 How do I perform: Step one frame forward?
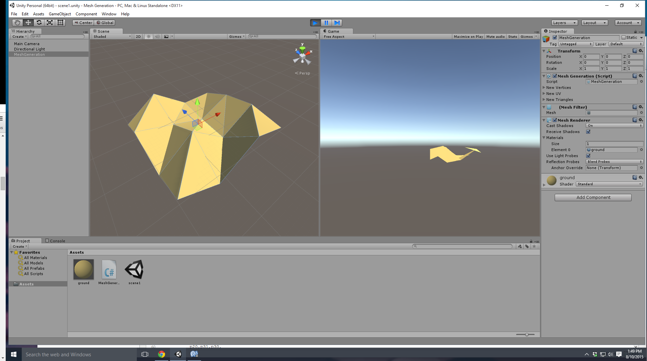[337, 23]
